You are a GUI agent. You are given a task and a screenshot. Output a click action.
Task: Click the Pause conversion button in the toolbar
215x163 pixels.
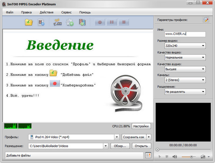112,22
